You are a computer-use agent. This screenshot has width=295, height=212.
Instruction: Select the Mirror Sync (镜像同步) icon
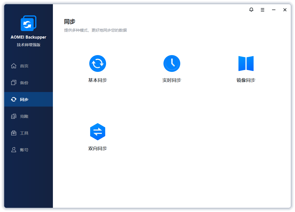246,63
